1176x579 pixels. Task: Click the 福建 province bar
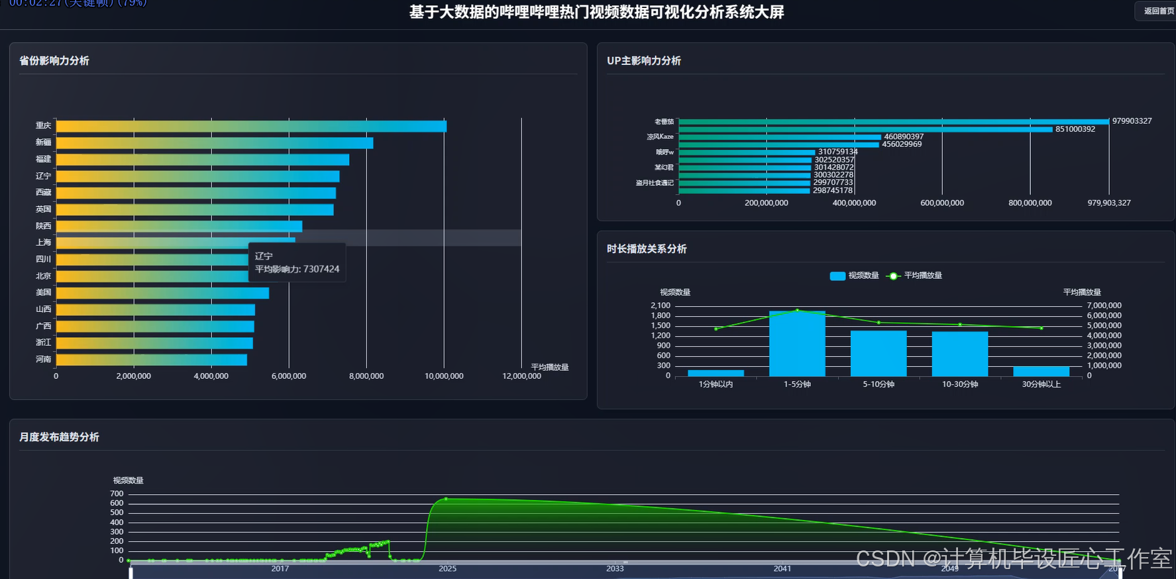tap(203, 160)
